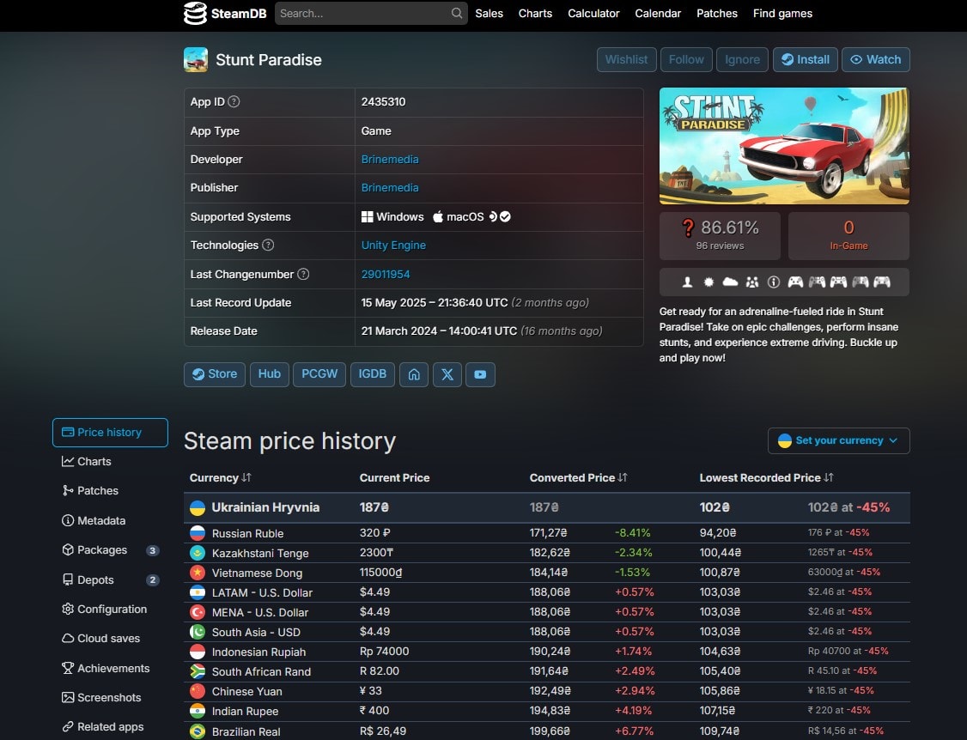Open the X (Twitter) link icon
Screen dimensions: 967x740
point(447,374)
